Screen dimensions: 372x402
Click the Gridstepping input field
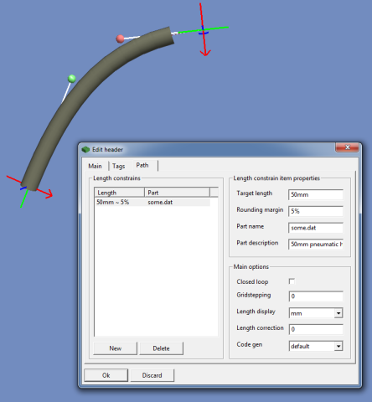(x=316, y=296)
